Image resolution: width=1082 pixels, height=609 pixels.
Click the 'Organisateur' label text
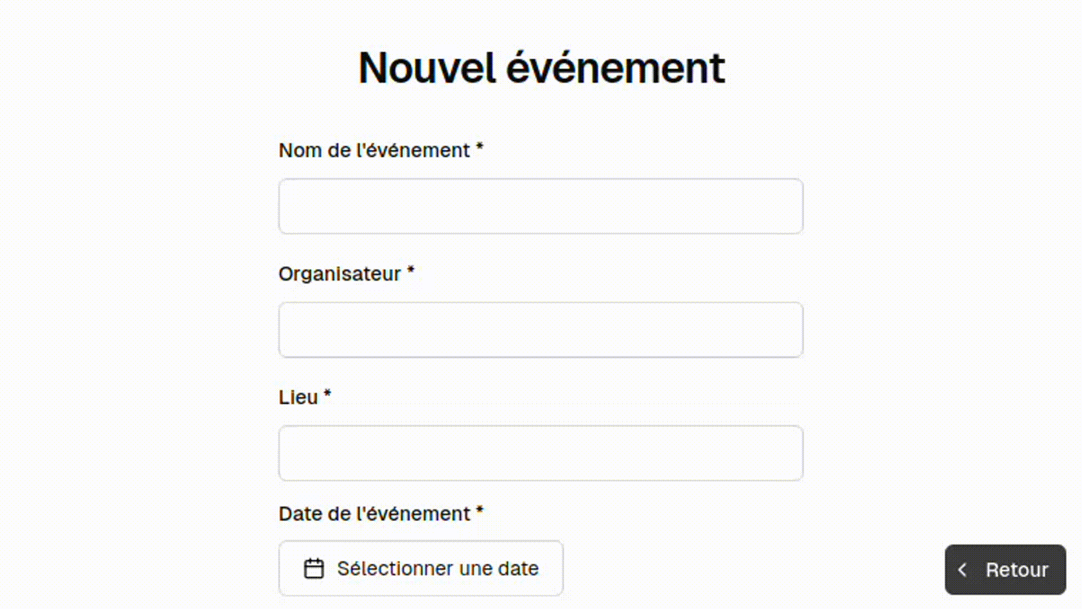pos(340,274)
